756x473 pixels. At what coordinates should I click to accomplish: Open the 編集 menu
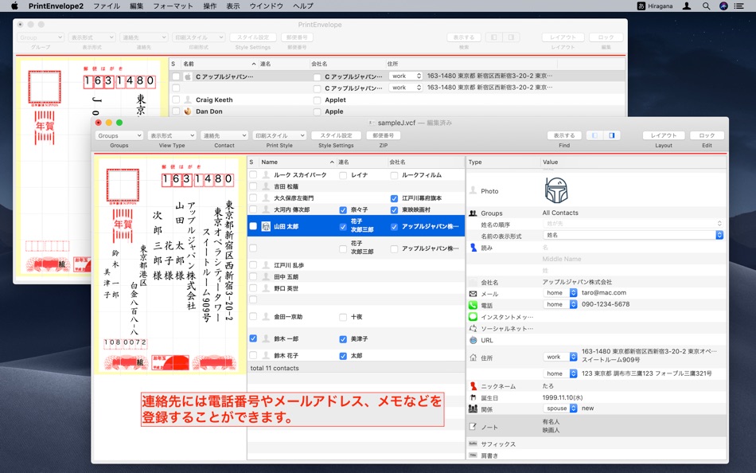coord(136,6)
